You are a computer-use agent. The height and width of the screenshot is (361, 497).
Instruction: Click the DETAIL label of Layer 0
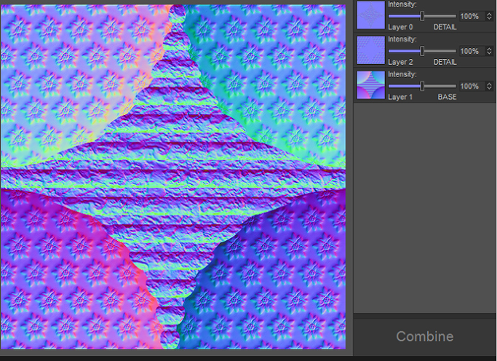click(445, 27)
